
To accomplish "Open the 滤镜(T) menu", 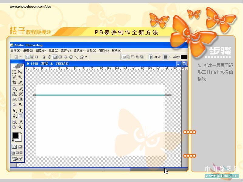I will [x=79, y=51].
